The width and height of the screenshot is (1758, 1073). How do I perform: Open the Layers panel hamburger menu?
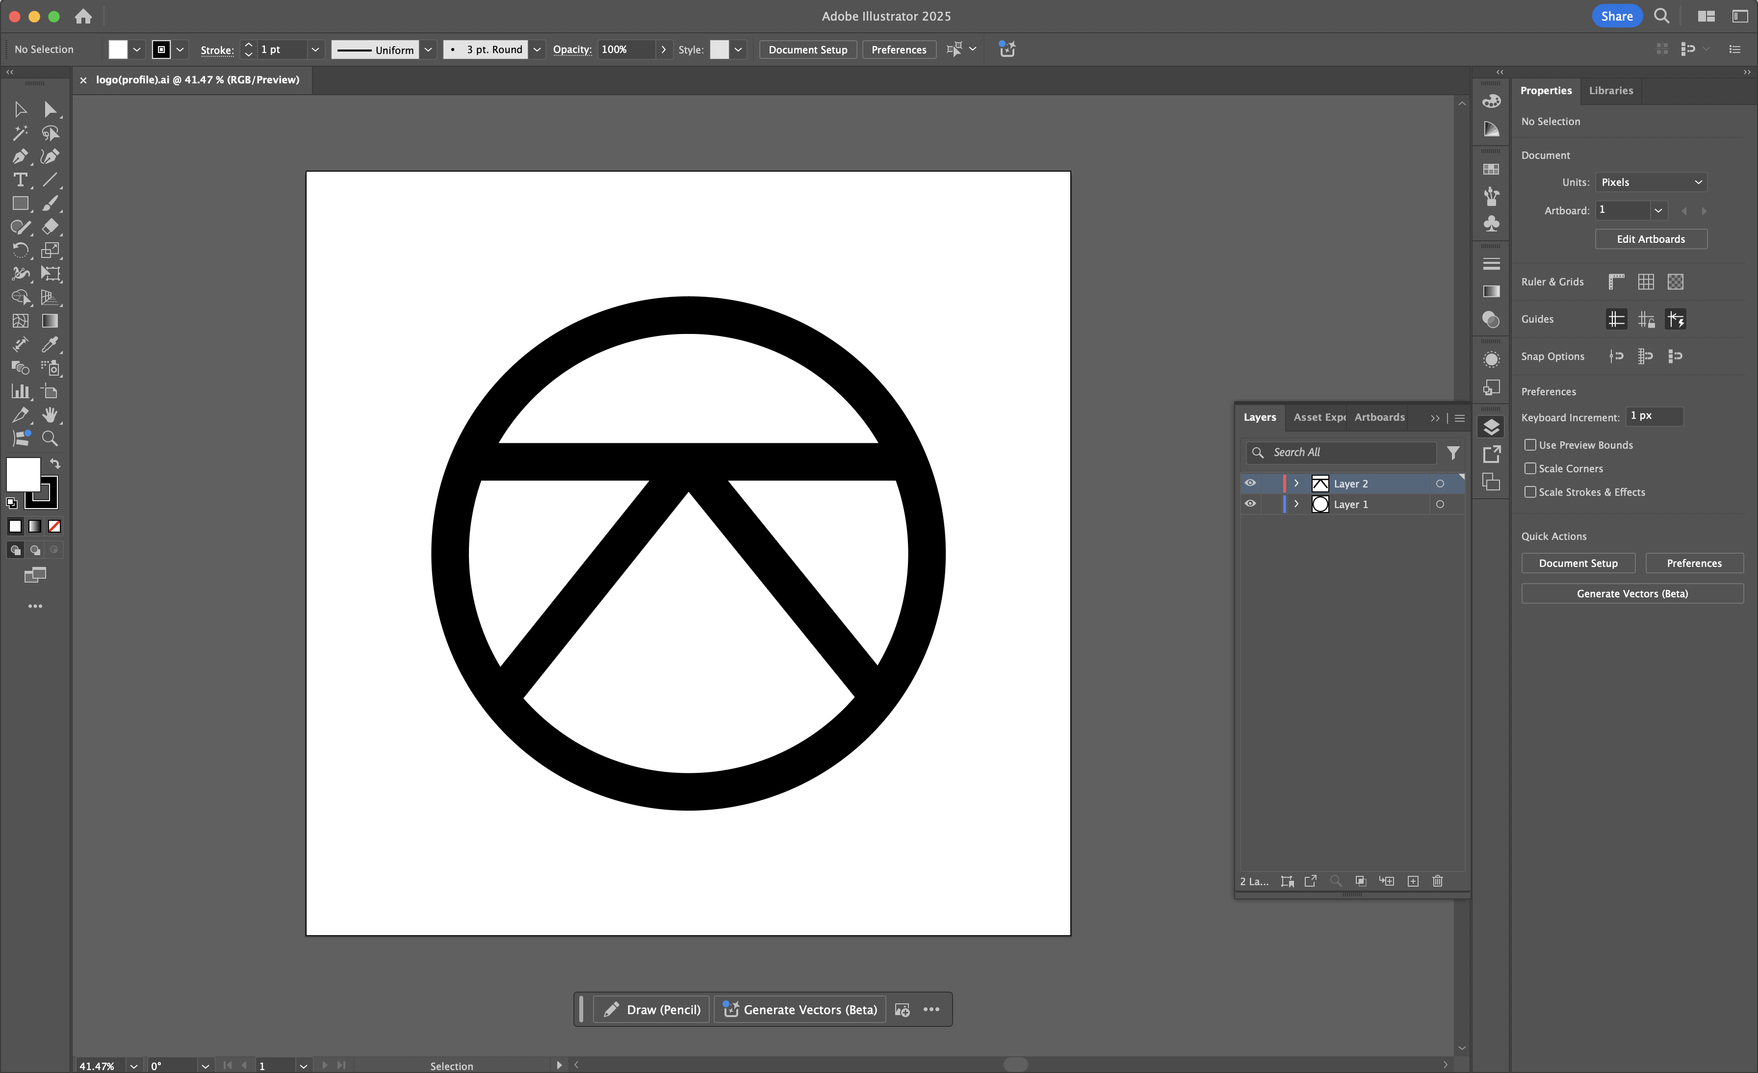[1460, 418]
